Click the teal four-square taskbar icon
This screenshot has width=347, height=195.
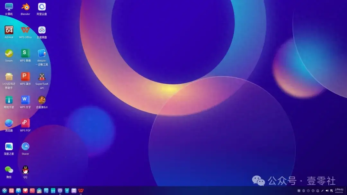click(x=53, y=191)
